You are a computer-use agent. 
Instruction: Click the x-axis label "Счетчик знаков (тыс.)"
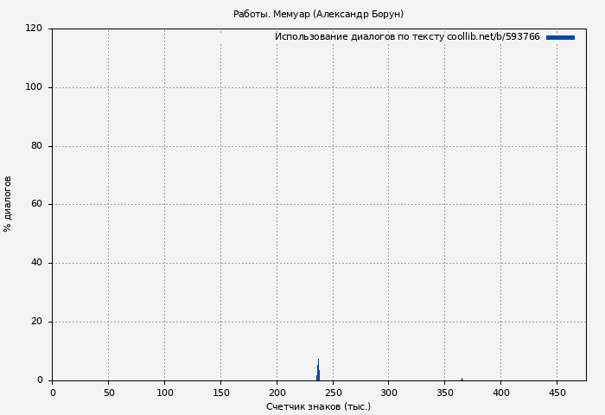coord(318,406)
